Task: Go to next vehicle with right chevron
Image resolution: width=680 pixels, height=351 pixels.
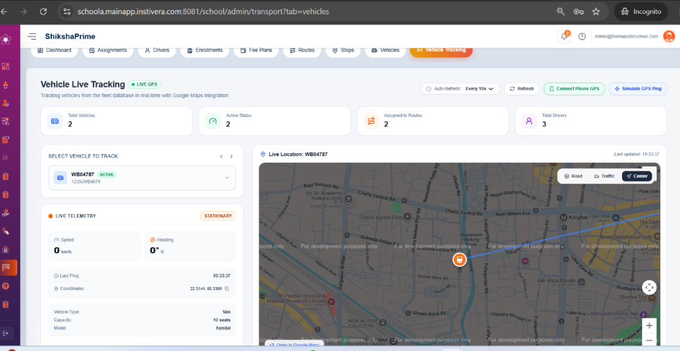Action: (231, 156)
